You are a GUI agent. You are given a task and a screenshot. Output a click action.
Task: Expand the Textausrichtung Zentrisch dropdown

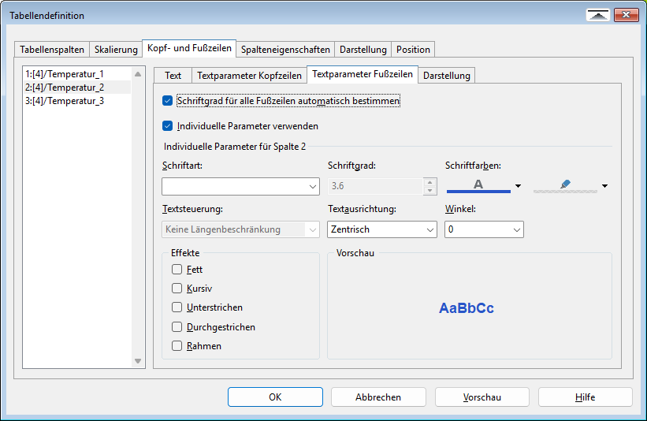point(382,229)
